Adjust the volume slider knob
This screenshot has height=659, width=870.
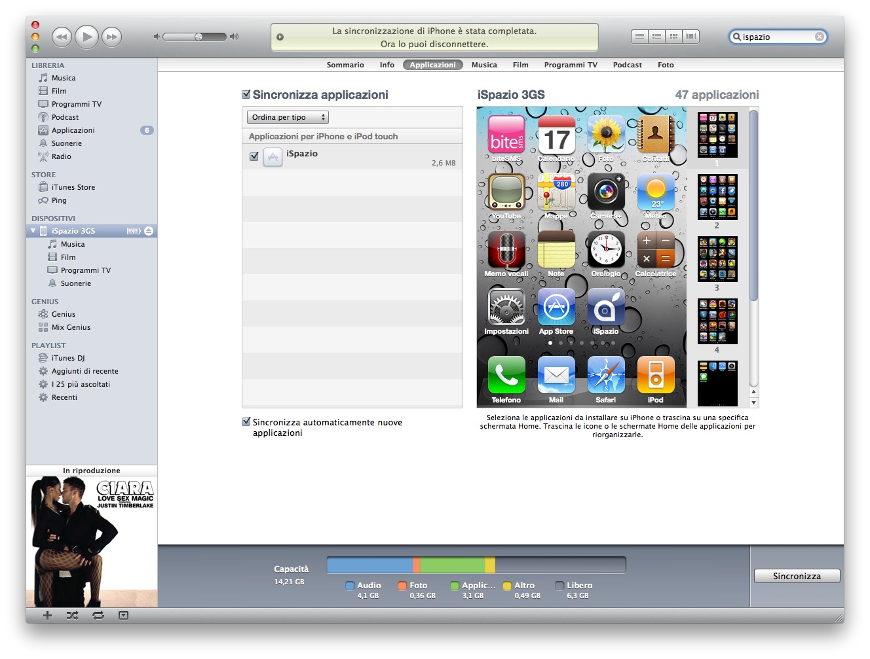199,37
